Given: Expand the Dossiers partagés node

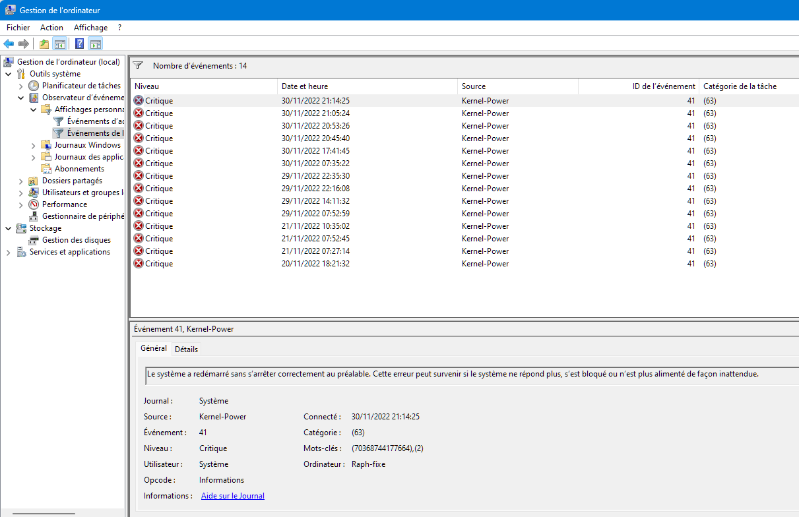Looking at the screenshot, I should (20, 181).
